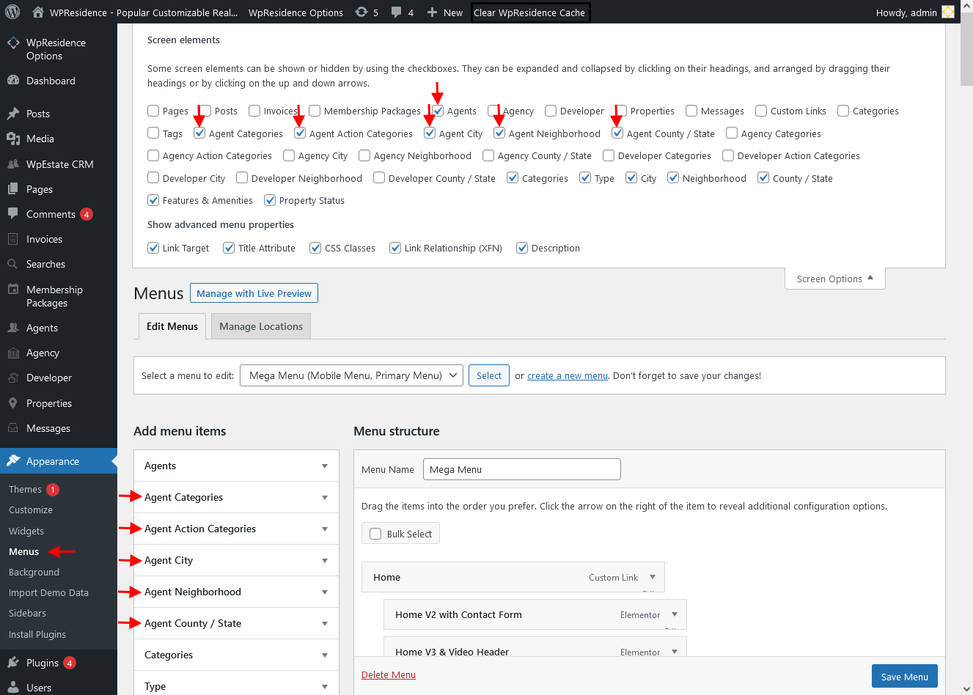The height and width of the screenshot is (695, 973).
Task: Click the Developer sidebar icon
Action: 13,378
